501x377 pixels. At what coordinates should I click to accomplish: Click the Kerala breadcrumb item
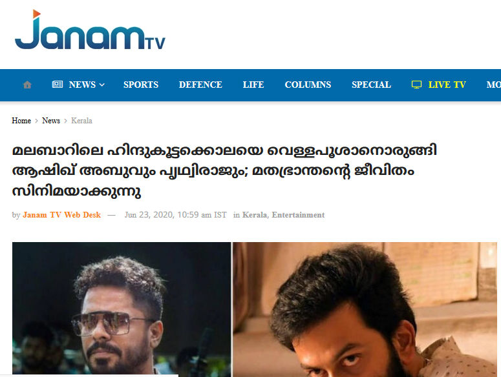coord(82,121)
